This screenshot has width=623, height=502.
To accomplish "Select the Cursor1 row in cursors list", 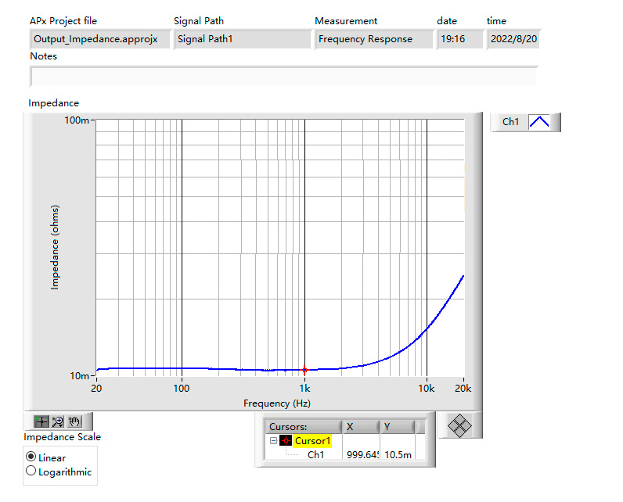I will click(312, 441).
